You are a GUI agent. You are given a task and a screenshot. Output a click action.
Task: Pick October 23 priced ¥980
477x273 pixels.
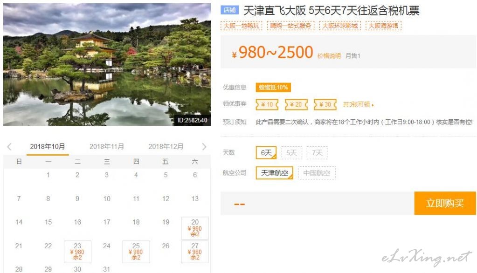(x=77, y=252)
